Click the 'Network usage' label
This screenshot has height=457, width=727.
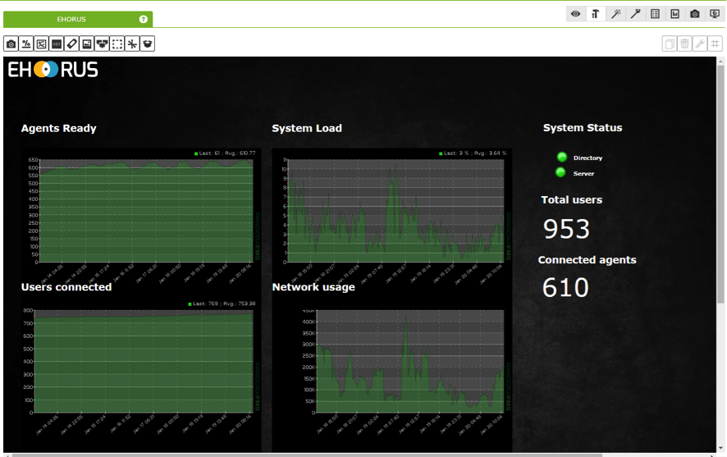[313, 287]
